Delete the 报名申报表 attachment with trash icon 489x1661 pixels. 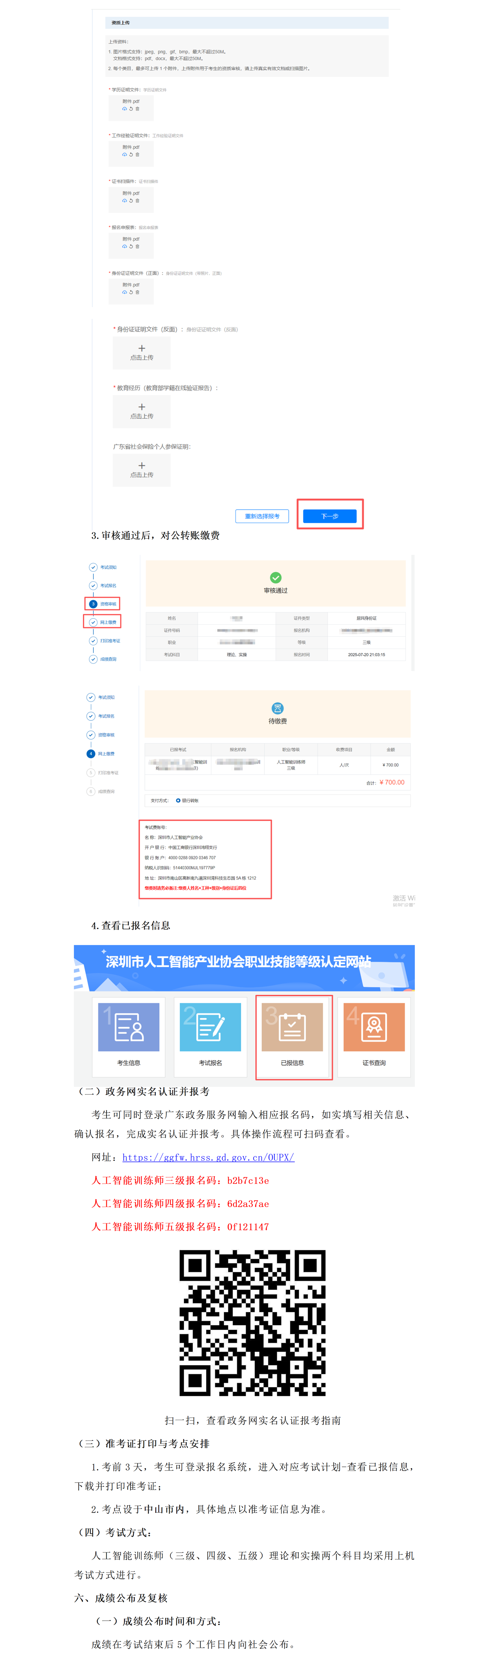point(137,246)
